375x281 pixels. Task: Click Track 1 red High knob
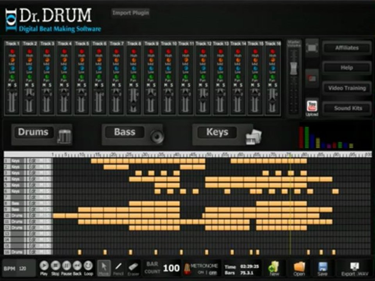tap(12, 51)
